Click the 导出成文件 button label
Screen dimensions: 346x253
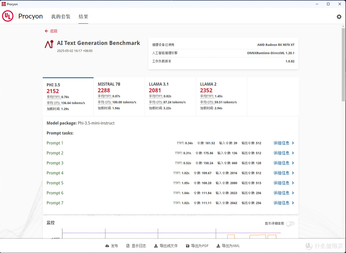point(169,246)
